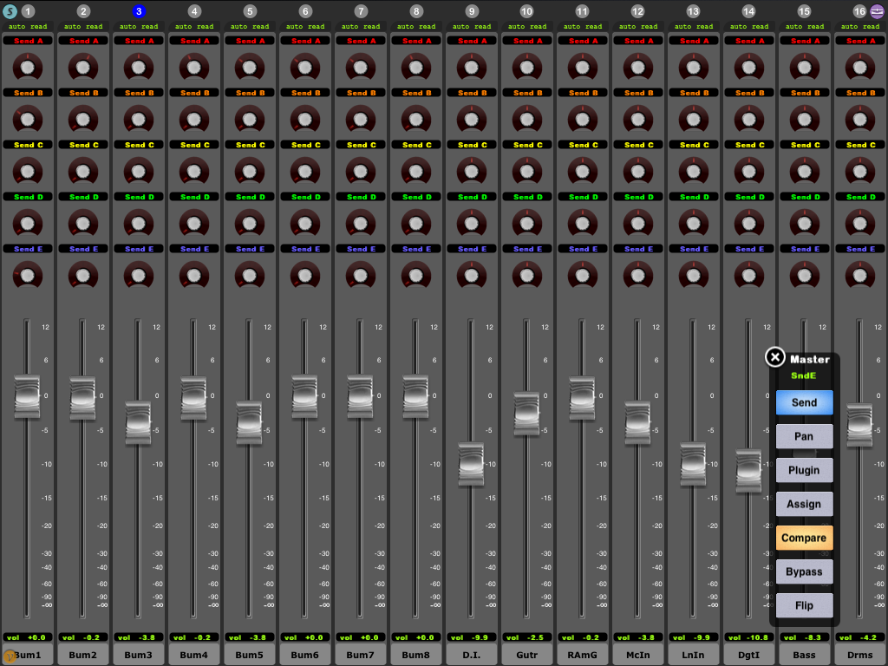Click the Send A knob on channel 1
This screenshot has height=666, width=888.
click(27, 68)
